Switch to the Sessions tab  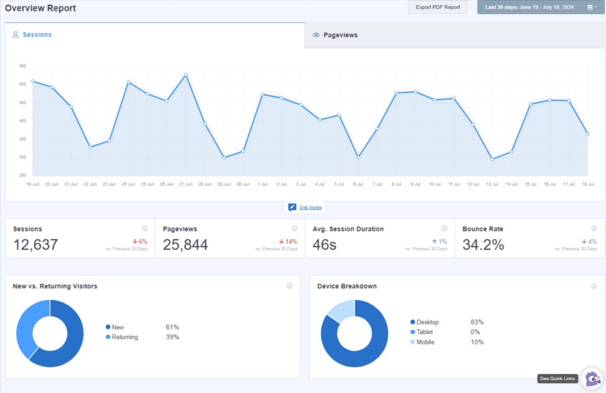37,35
